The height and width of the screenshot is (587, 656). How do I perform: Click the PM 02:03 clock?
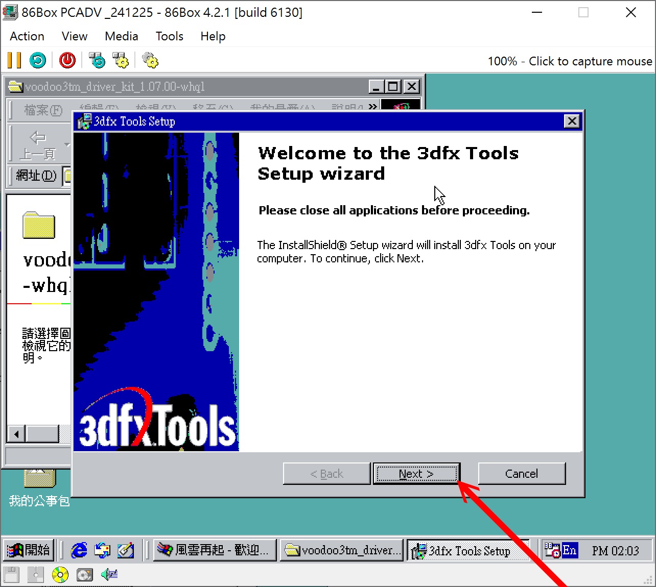coord(616,551)
